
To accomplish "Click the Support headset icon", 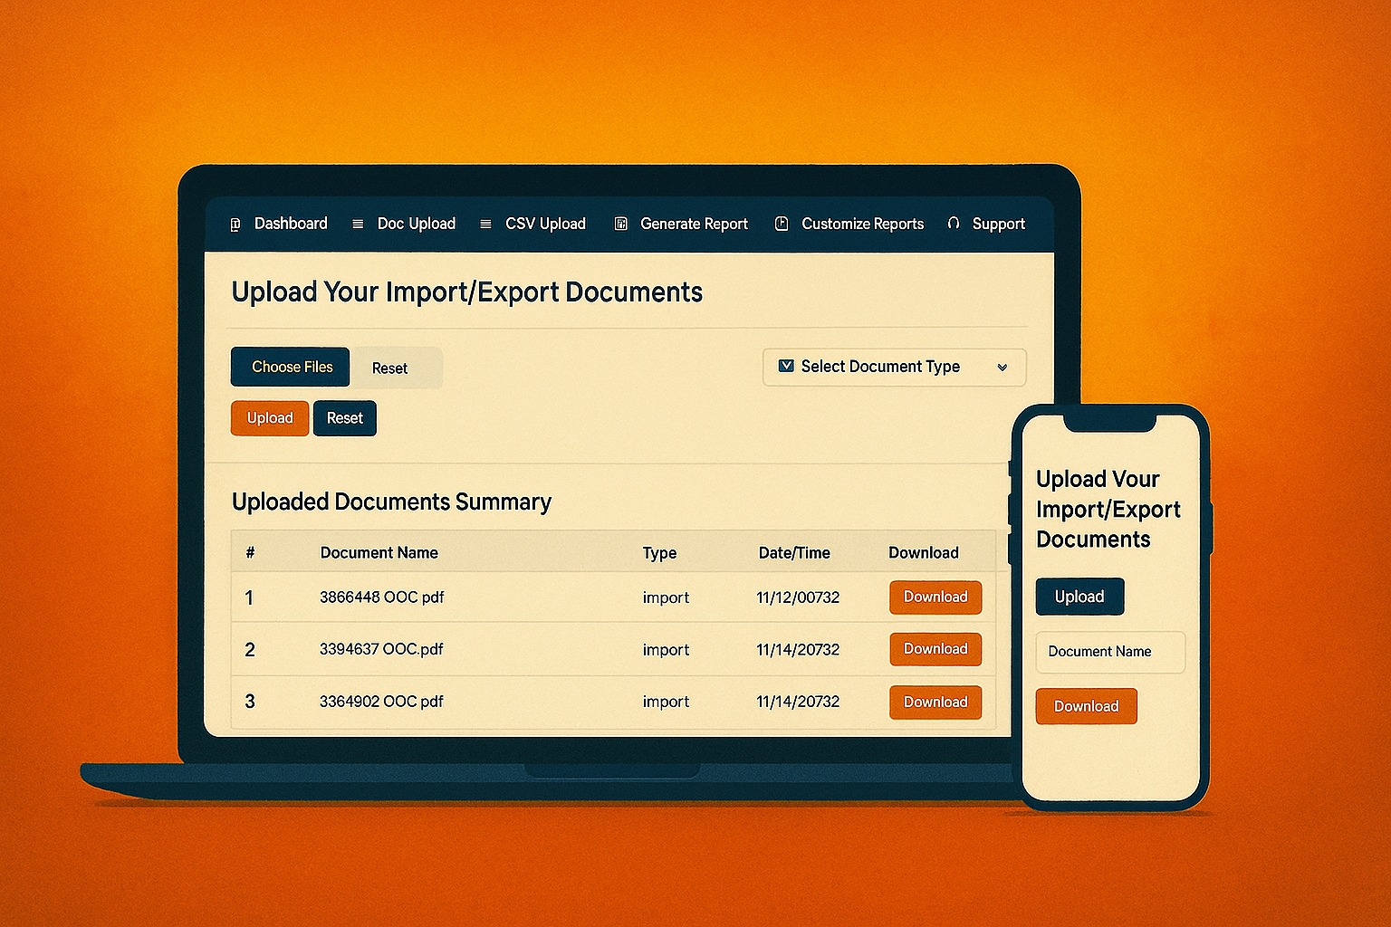I will (x=953, y=224).
